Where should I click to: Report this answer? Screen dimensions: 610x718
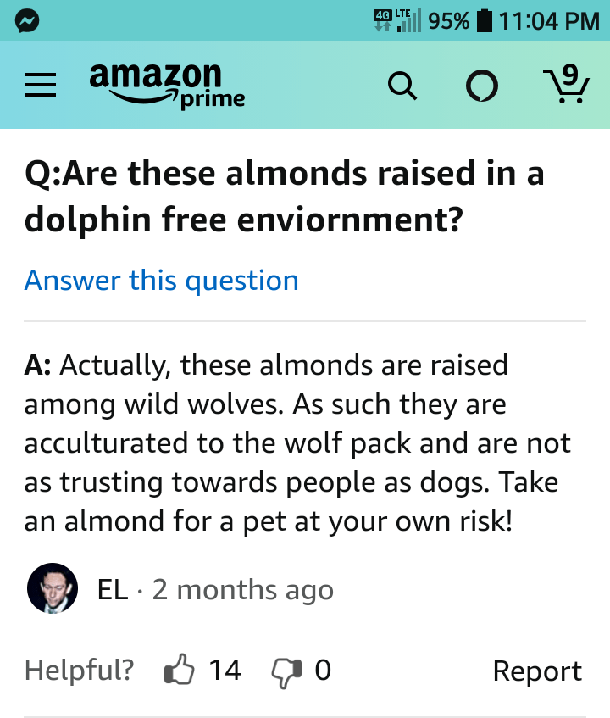(x=536, y=671)
